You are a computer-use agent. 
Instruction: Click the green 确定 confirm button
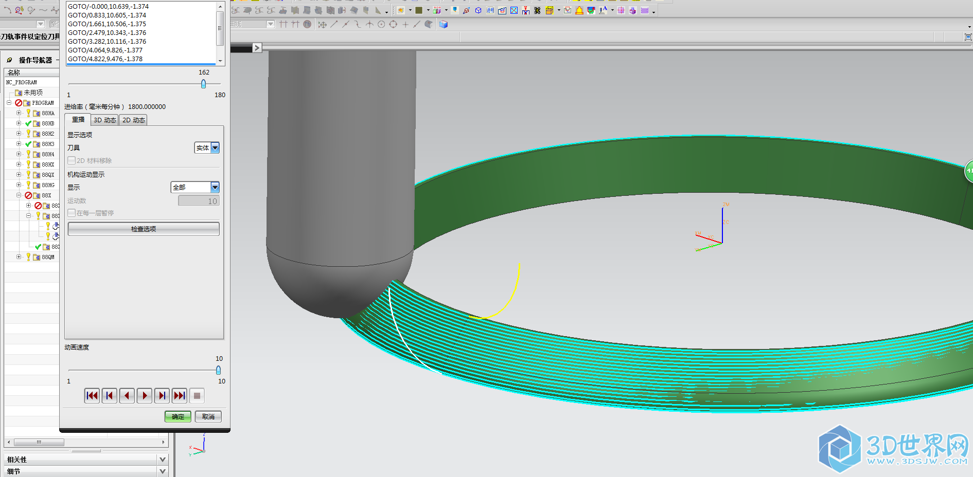click(x=178, y=416)
